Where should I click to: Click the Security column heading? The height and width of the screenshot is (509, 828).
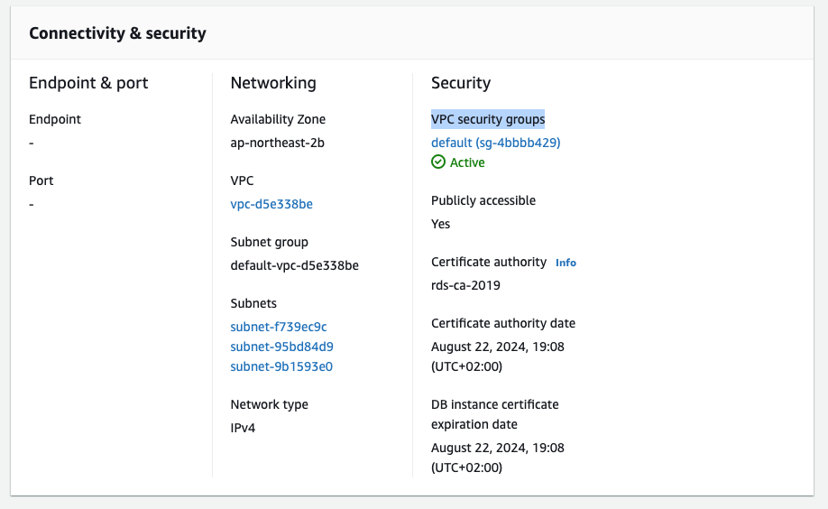461,83
